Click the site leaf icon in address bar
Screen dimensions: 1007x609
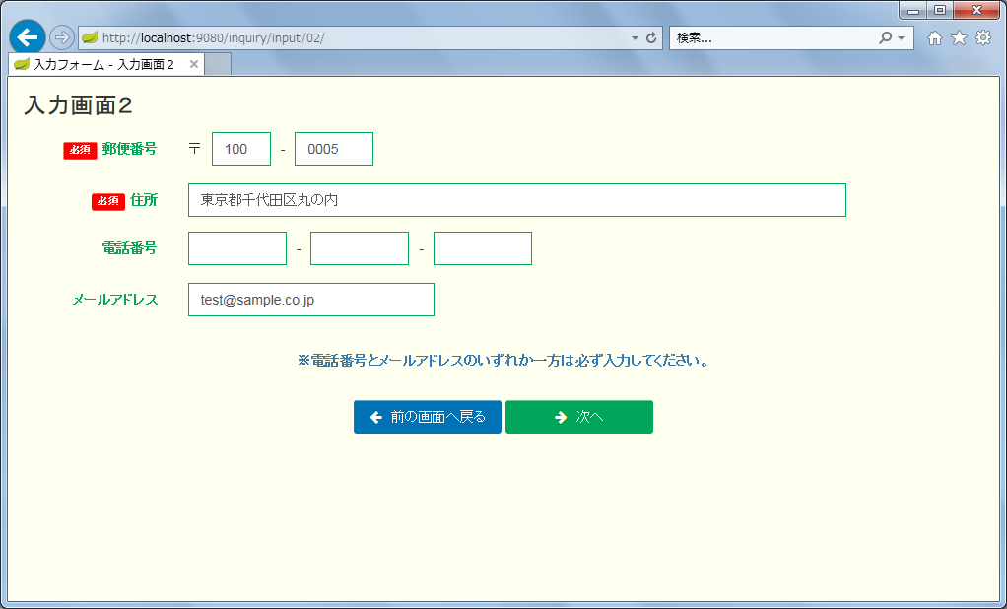pyautogui.click(x=90, y=37)
